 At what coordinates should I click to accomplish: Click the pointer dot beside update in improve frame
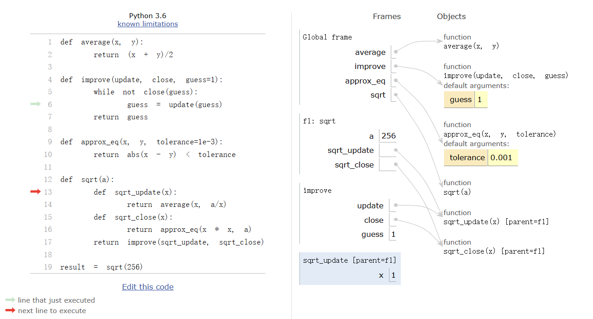tap(396, 206)
